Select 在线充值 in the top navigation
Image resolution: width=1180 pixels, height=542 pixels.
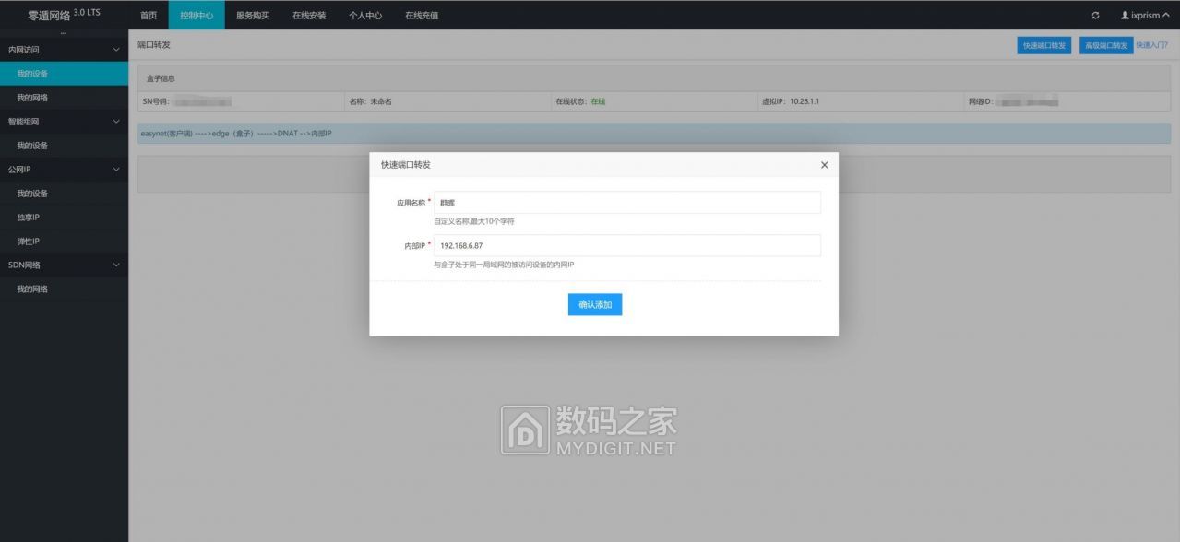point(422,16)
